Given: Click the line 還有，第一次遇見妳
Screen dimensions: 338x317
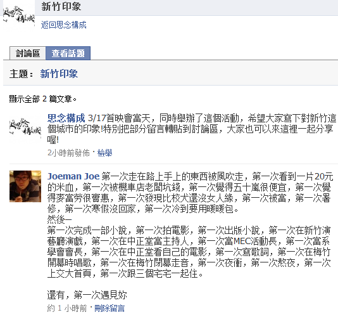Looking at the screenshot, I should click(x=87, y=295).
